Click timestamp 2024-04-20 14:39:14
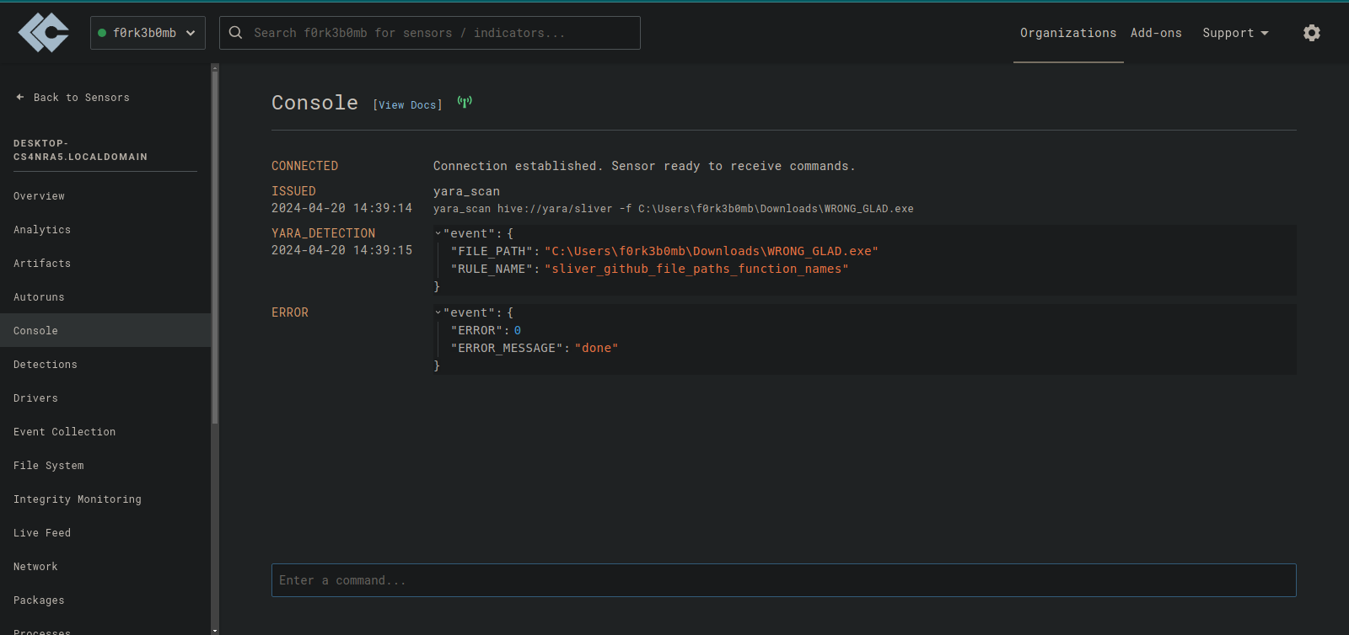Viewport: 1349px width, 635px height. (341, 208)
